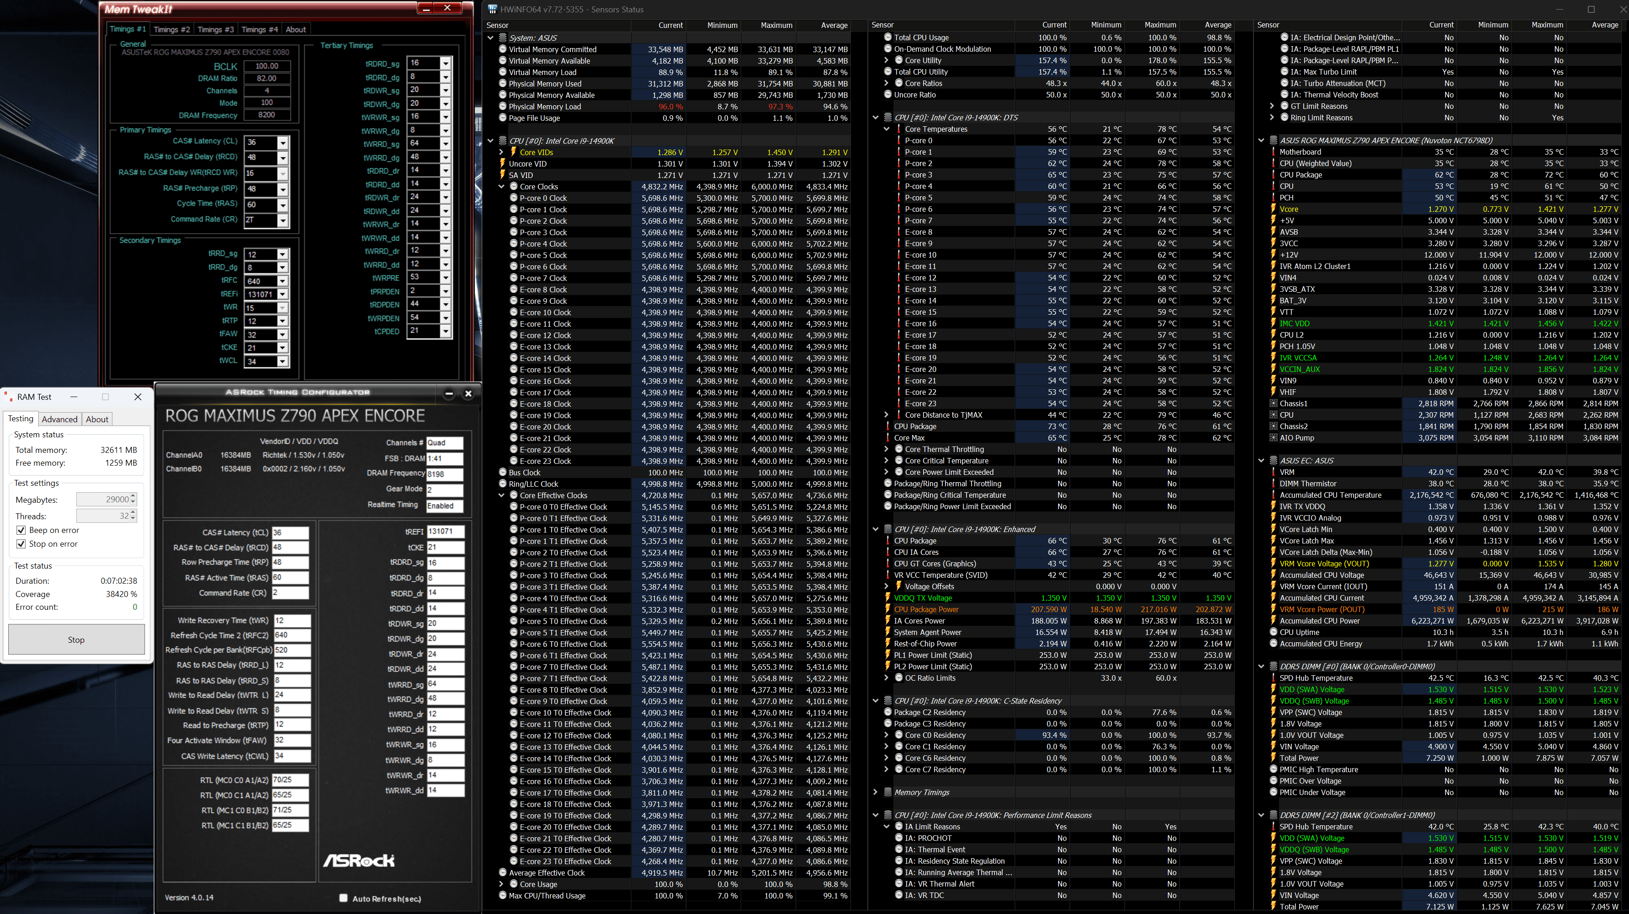
Task: Open the About tab in Mem TweakIt
Action: coord(296,29)
